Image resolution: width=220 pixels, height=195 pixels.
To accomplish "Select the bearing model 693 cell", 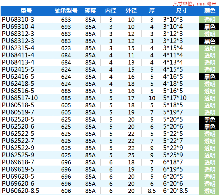I will [66, 27].
